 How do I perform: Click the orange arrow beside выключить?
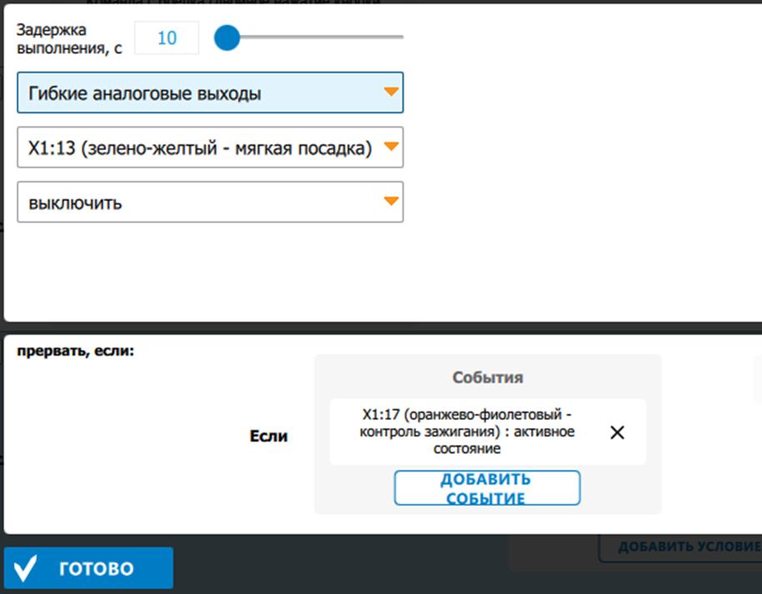point(390,202)
